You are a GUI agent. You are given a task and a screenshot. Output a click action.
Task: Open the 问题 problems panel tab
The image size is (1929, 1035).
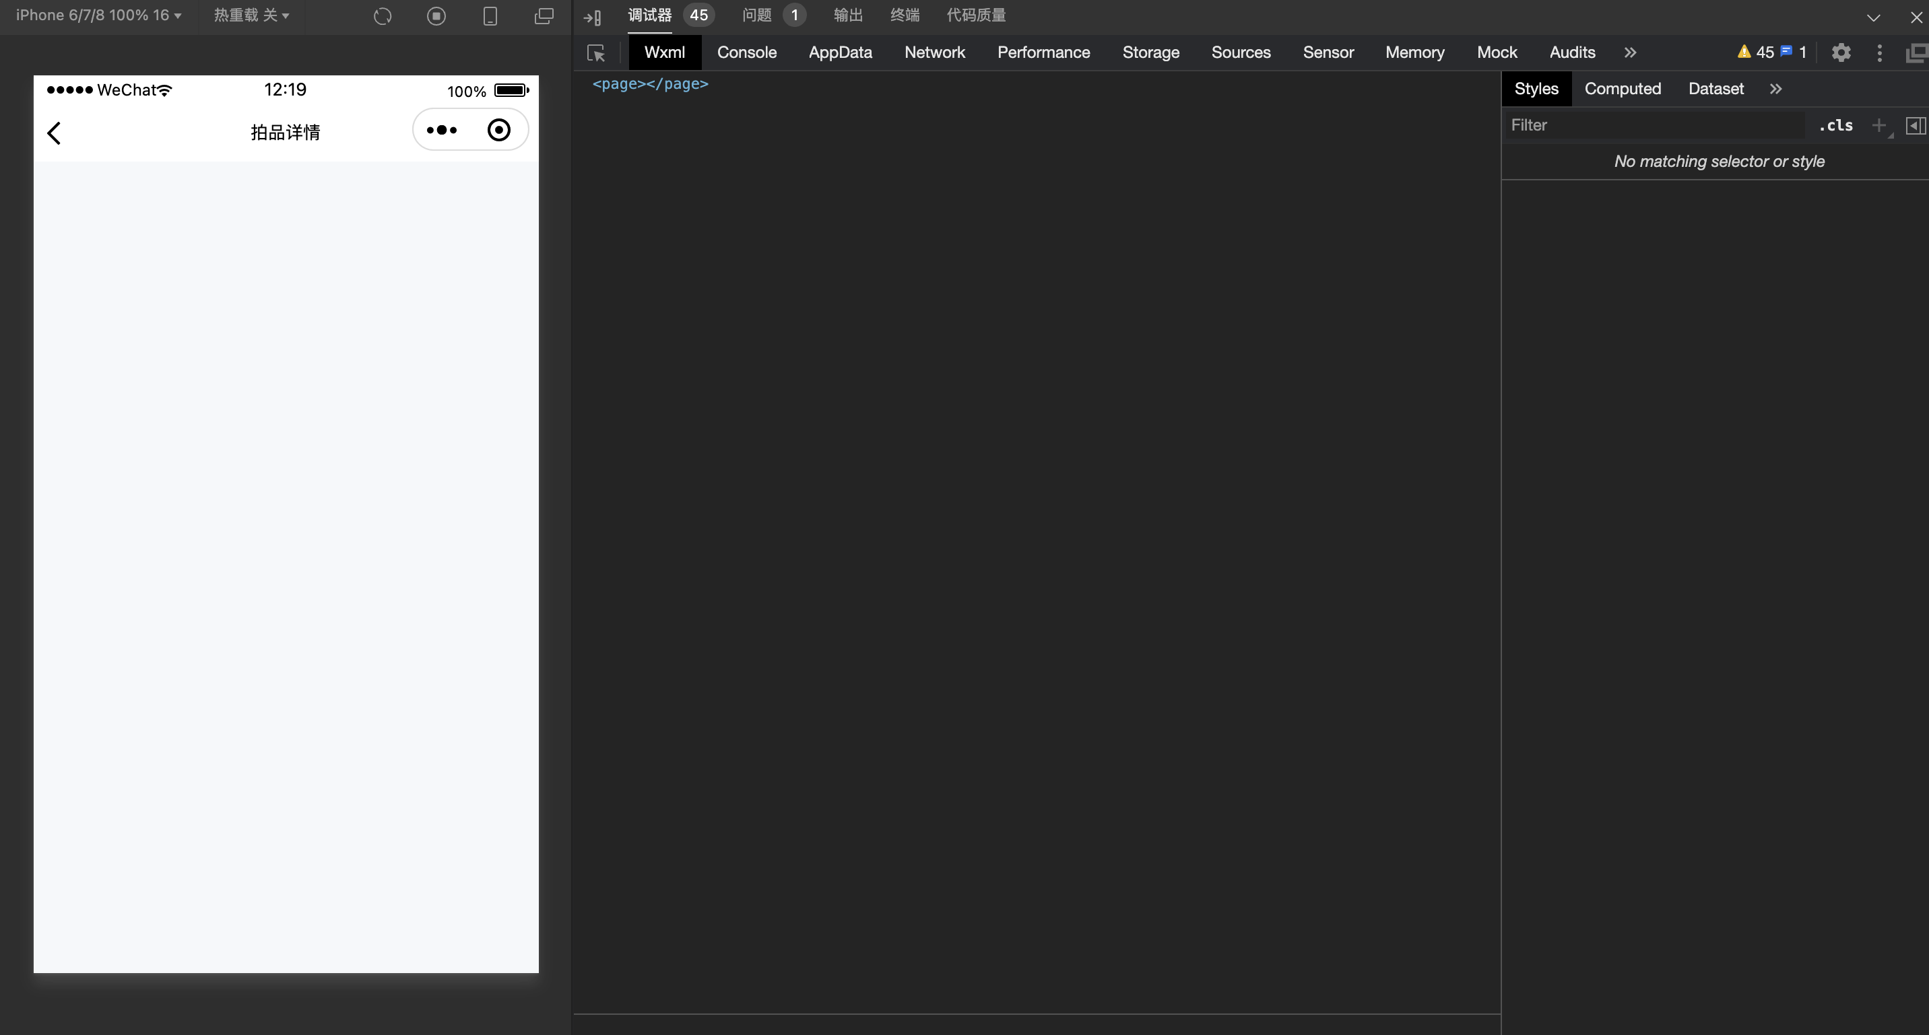pos(757,15)
